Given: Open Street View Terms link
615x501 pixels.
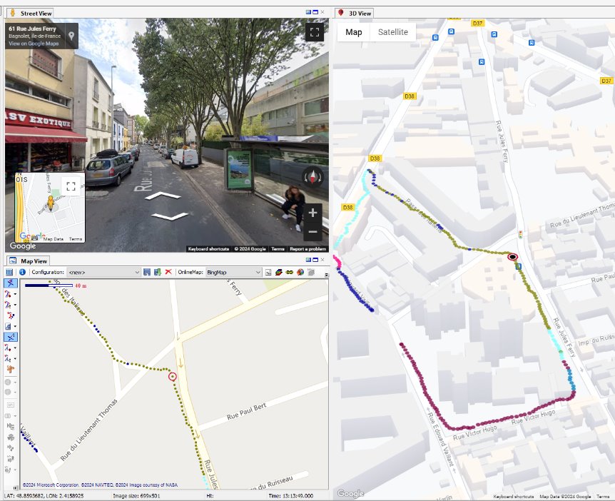Looking at the screenshot, I should (x=278, y=249).
